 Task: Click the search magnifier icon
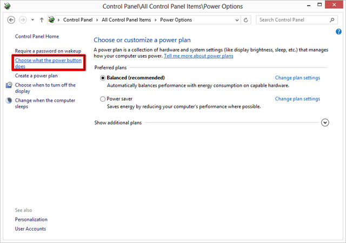(x=332, y=20)
